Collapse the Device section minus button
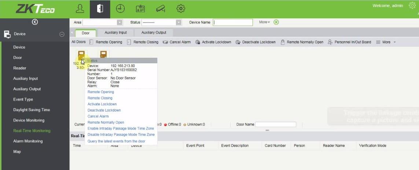 click(62, 34)
